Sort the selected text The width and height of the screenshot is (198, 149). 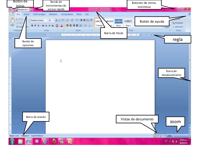(x=88, y=20)
